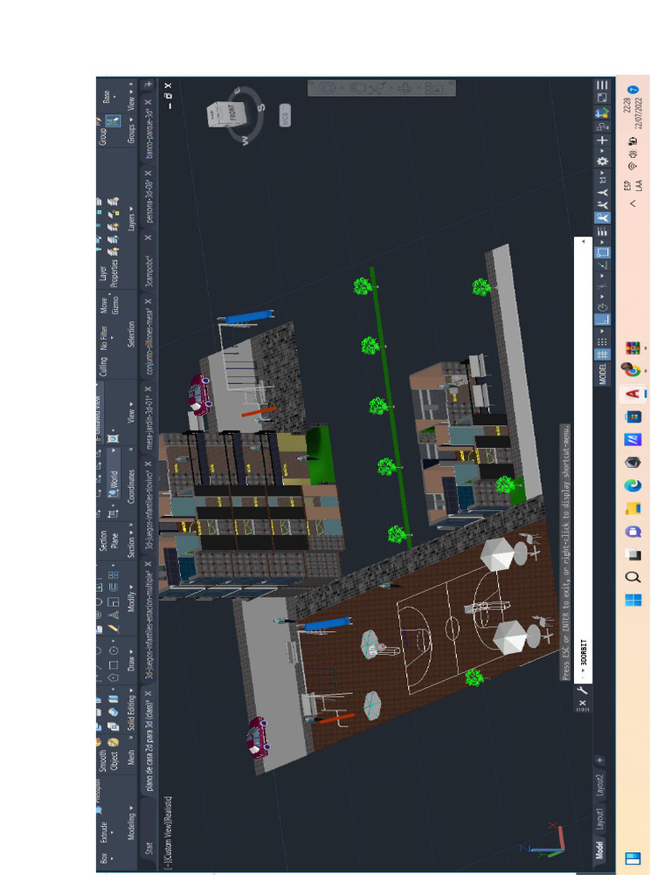Open annotation scale 1:1 dropdown
The width and height of the screenshot is (671, 894).
click(603, 178)
